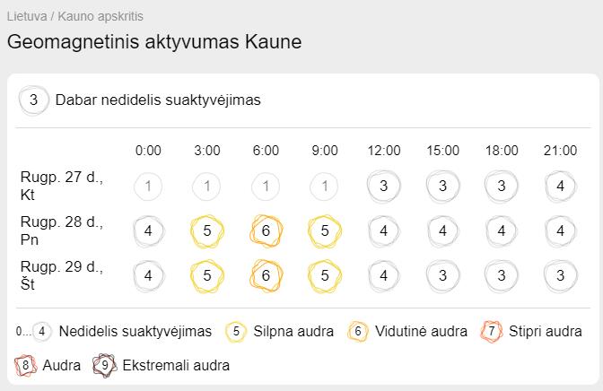Click the Rugp. 29 9:00 index 5 icon

325,275
